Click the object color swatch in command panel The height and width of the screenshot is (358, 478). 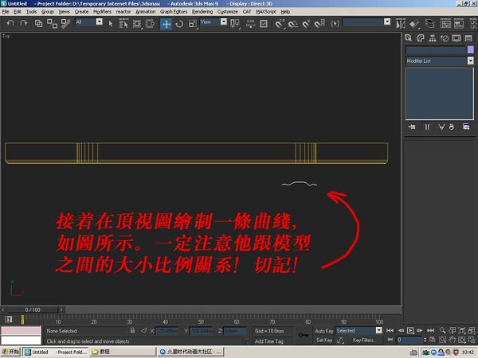click(470, 49)
